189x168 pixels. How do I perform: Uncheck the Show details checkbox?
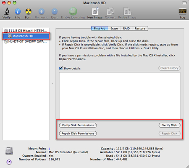tap(61, 68)
